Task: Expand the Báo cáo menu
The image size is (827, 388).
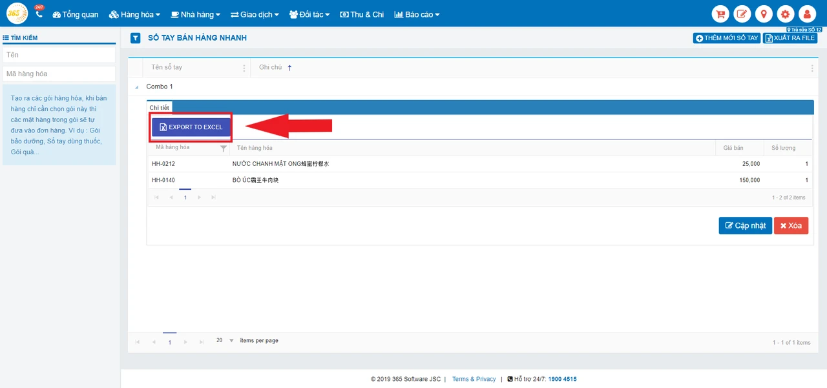Action: coord(417,14)
